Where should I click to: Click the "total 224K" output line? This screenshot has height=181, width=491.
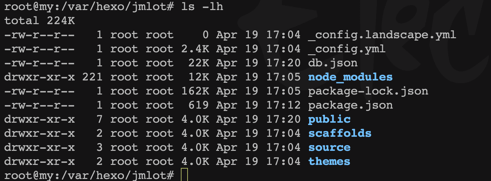click(39, 21)
